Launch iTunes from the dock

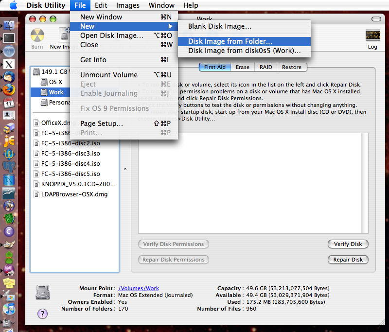coord(9,309)
